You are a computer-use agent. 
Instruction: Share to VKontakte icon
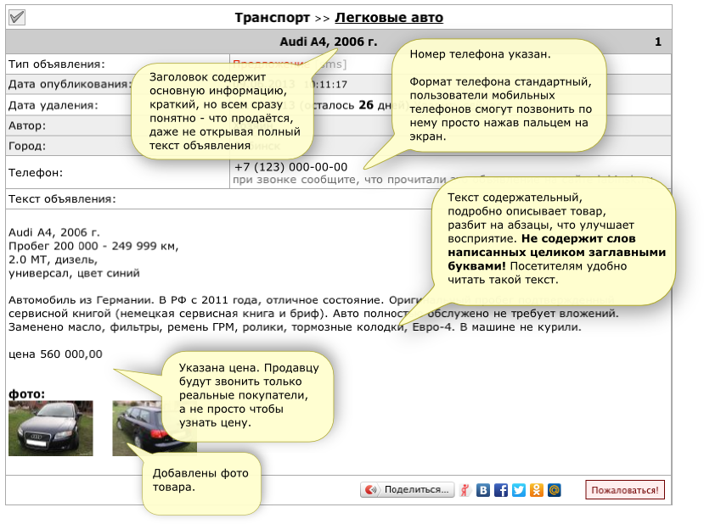point(483,490)
